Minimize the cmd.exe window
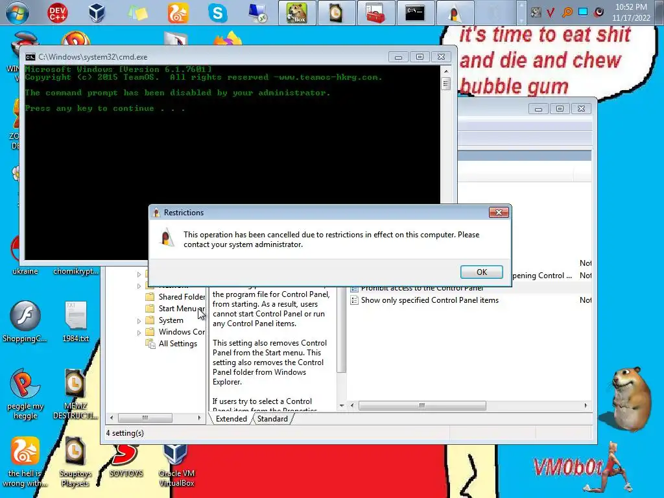The height and width of the screenshot is (498, 664). click(x=399, y=57)
